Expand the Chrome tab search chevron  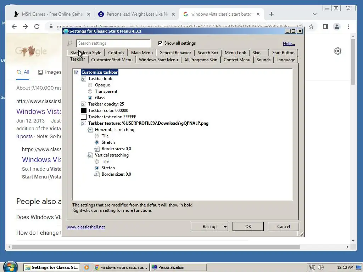pos(315,14)
